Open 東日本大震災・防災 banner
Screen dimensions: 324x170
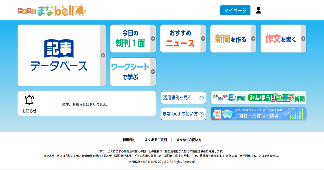coord(258,114)
